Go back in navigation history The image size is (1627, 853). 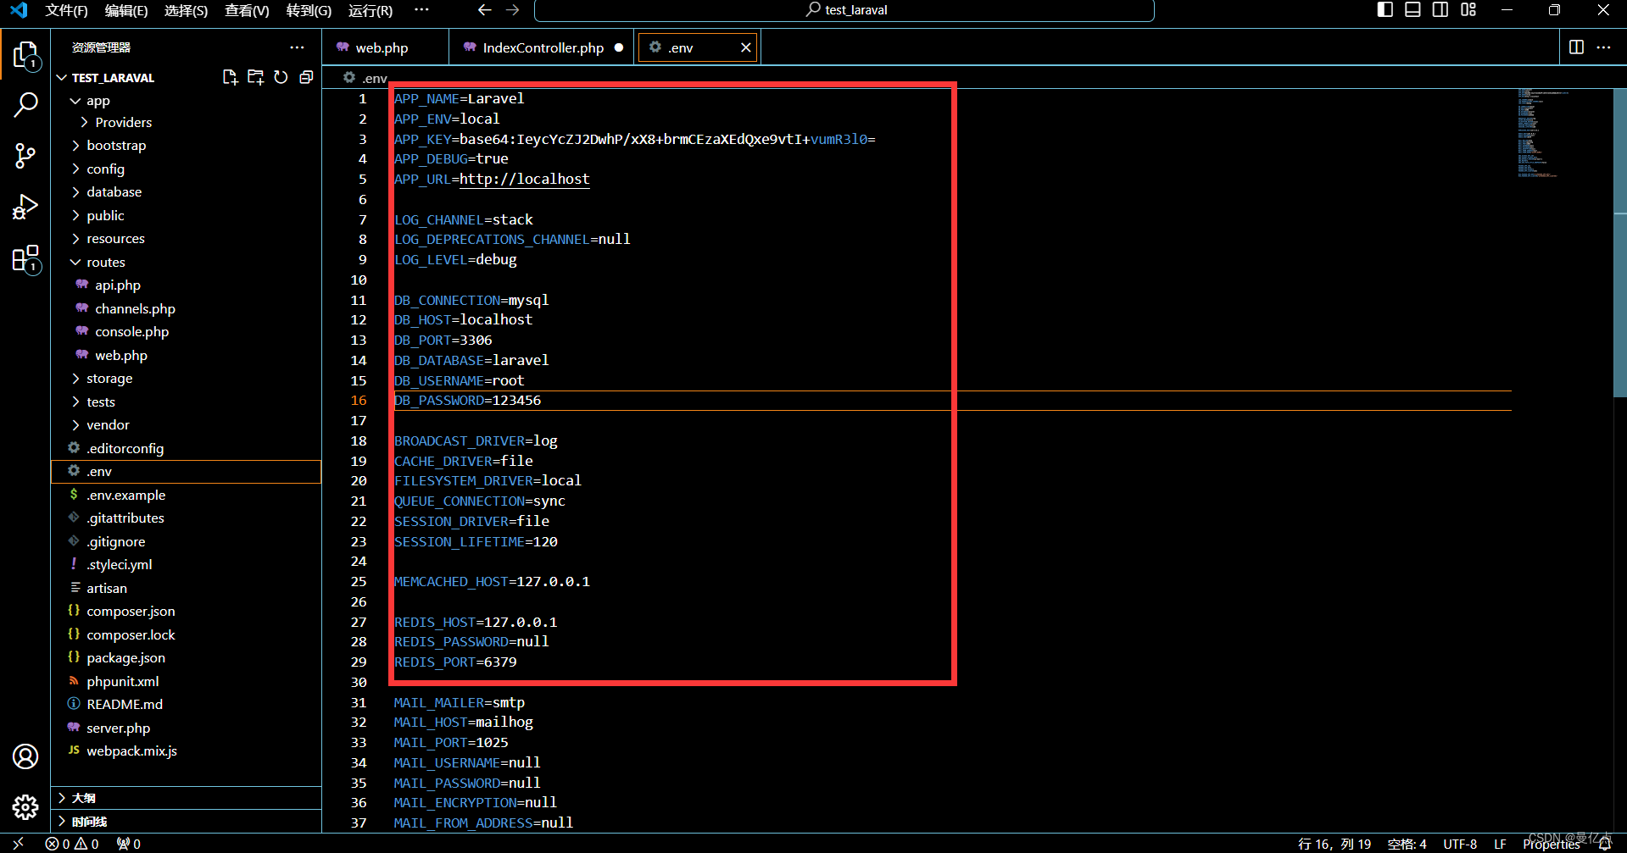(484, 10)
